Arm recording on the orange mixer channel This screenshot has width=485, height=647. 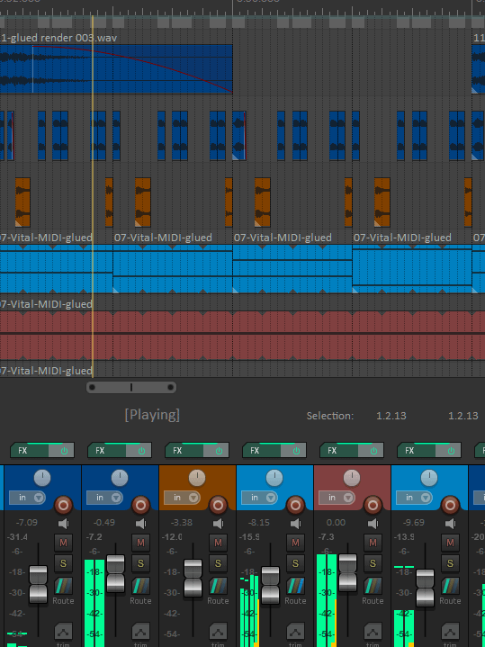click(x=218, y=505)
